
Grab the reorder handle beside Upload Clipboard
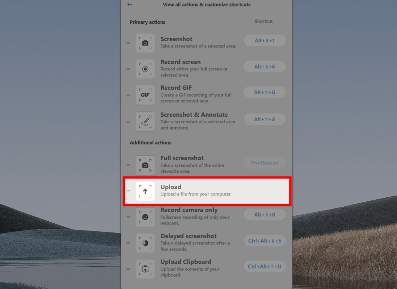[128, 269]
